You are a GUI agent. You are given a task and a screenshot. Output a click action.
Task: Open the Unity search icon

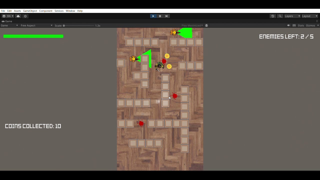coord(280,16)
